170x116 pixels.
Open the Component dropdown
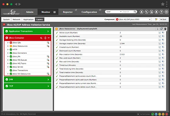point(133,19)
